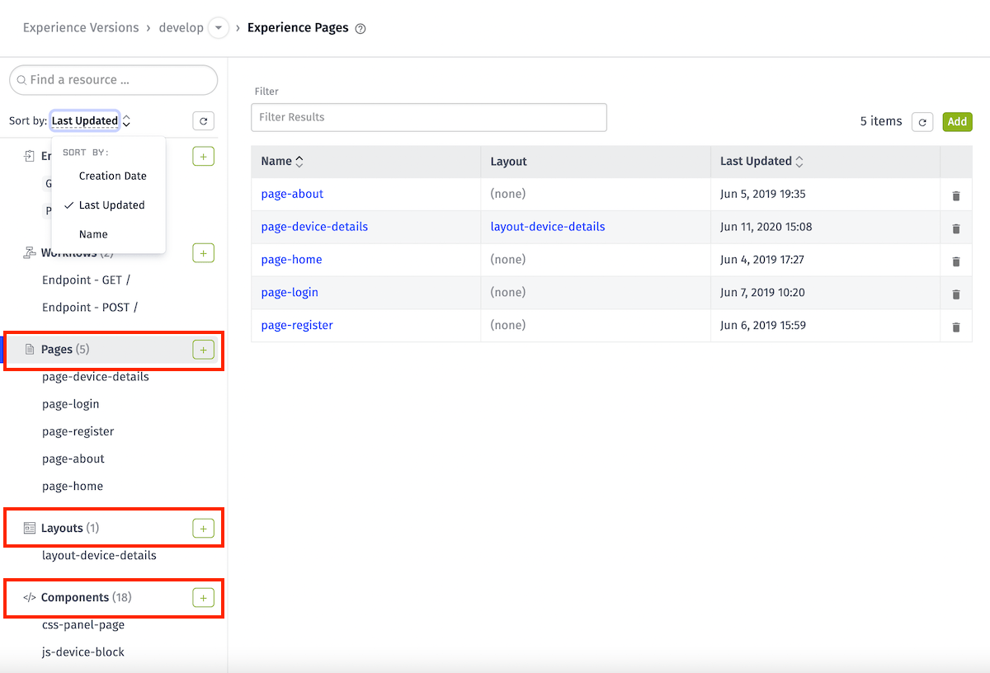
Task: Add a component via Components plus icon
Action: coord(203,597)
